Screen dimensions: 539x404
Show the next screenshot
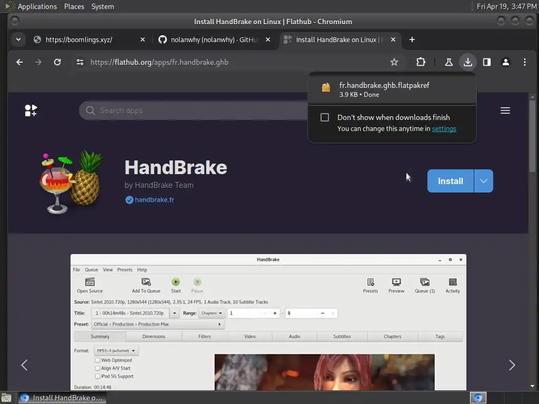pyautogui.click(x=512, y=365)
